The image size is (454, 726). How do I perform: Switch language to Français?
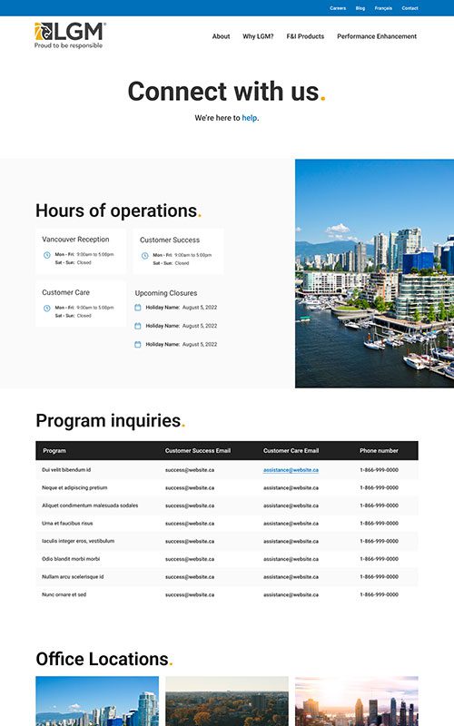pyautogui.click(x=383, y=8)
